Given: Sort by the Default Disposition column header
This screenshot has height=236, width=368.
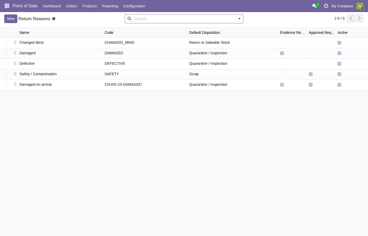Looking at the screenshot, I should click(x=205, y=33).
